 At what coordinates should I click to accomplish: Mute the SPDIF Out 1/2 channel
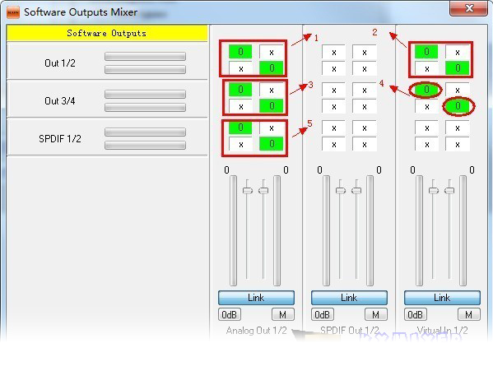click(x=376, y=314)
